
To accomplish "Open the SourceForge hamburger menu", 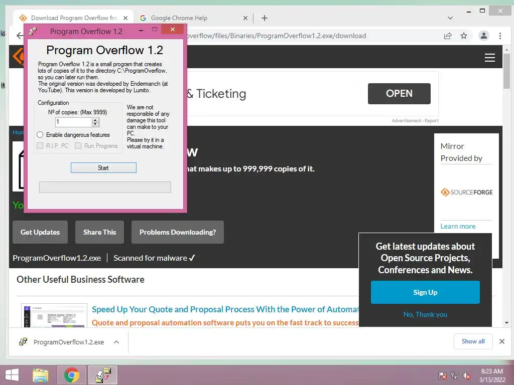I will pos(490,58).
